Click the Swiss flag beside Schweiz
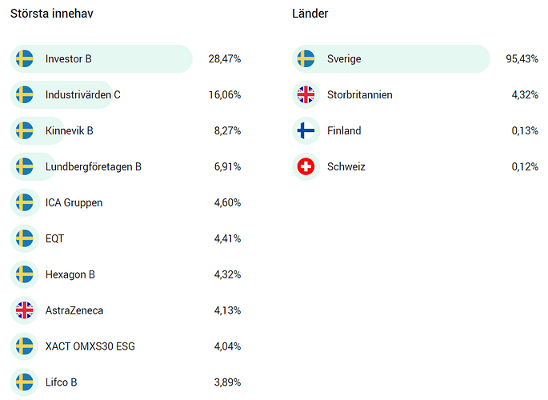The height and width of the screenshot is (400, 548). click(306, 166)
